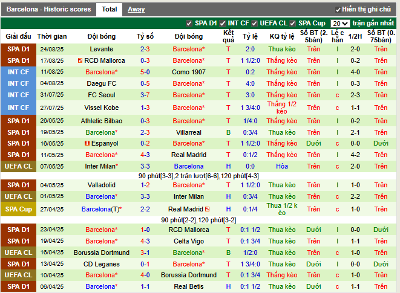
Task: Click red card icon beside Real Madrid 27/04/25
Action: point(208,209)
